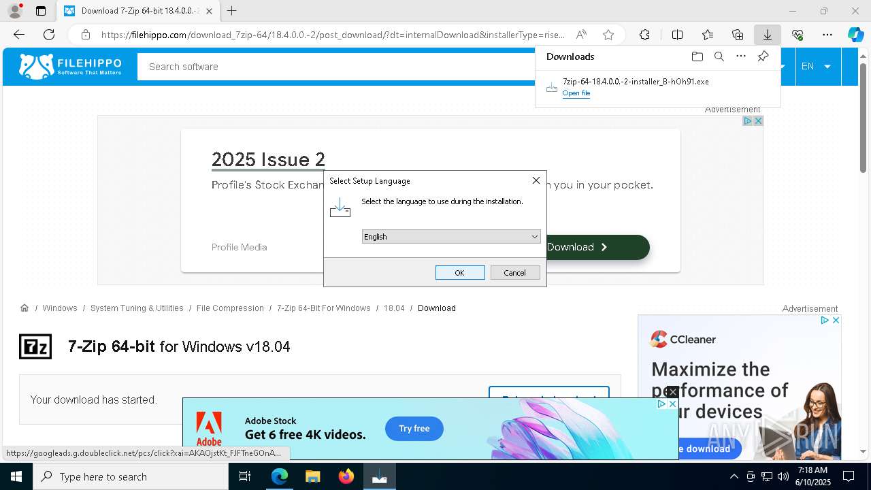The image size is (871, 490).
Task: Click the CCleaner ad logo
Action: [x=684, y=339]
